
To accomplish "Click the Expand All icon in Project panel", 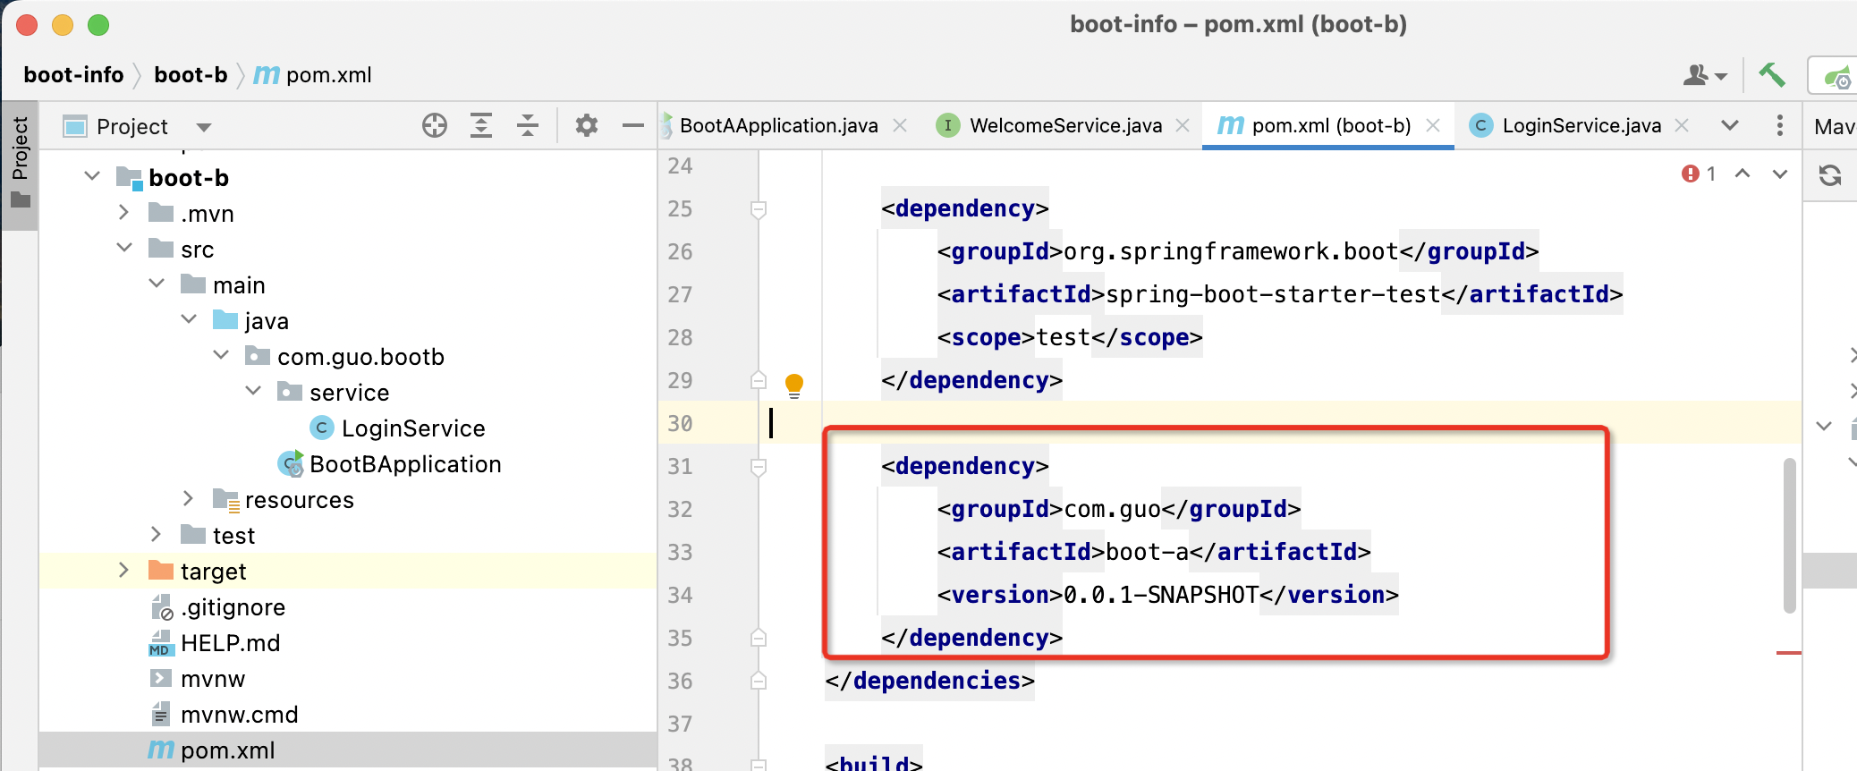I will [481, 126].
